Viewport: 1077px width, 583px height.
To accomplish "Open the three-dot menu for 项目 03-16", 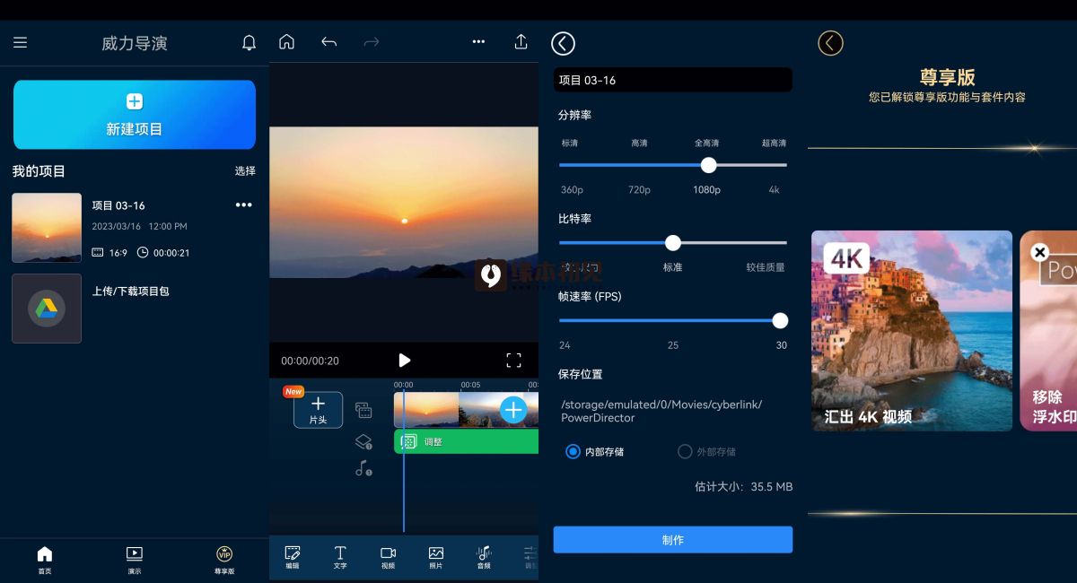I will click(x=243, y=205).
